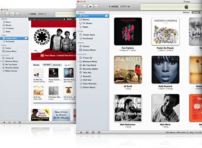Click the repeat icon in front window's bottom bar
The width and height of the screenshot is (202, 148).
92,133
